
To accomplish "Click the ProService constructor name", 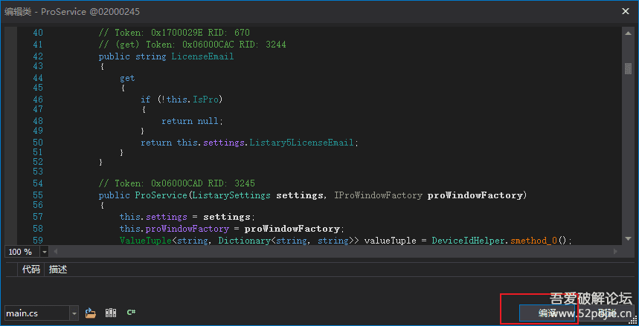I will click(161, 196).
